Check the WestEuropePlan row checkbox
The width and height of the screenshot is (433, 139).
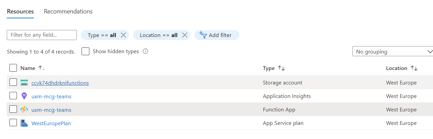tap(13, 123)
